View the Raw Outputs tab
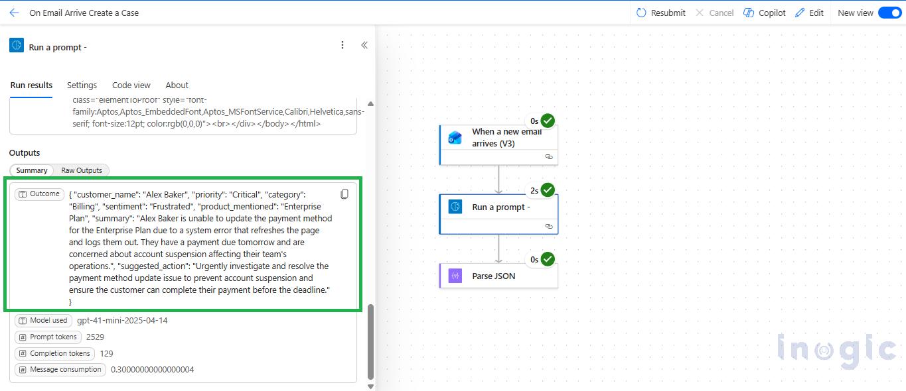 click(81, 170)
